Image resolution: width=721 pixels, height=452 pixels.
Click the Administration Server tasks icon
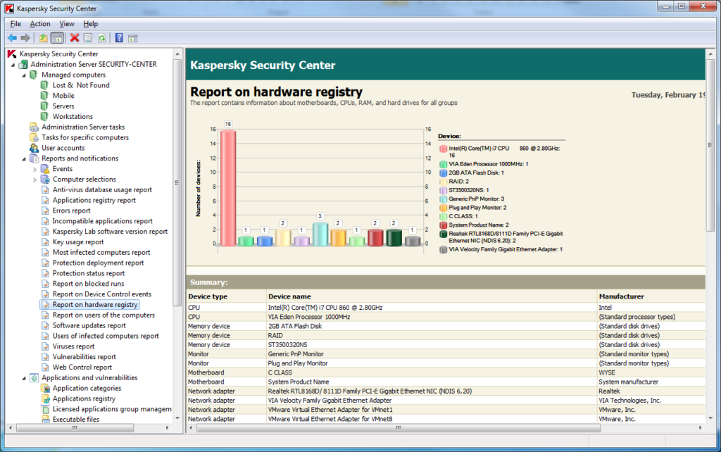coord(34,127)
